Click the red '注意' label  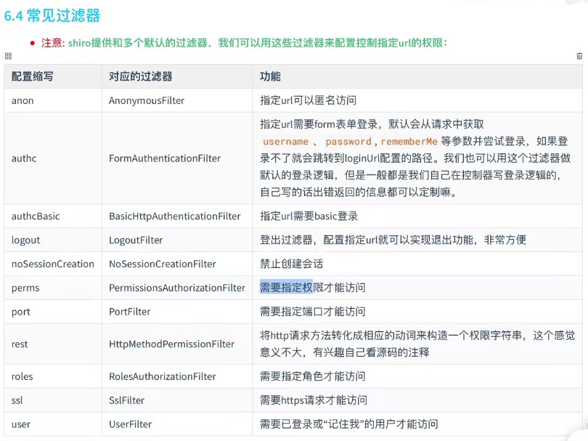52,43
